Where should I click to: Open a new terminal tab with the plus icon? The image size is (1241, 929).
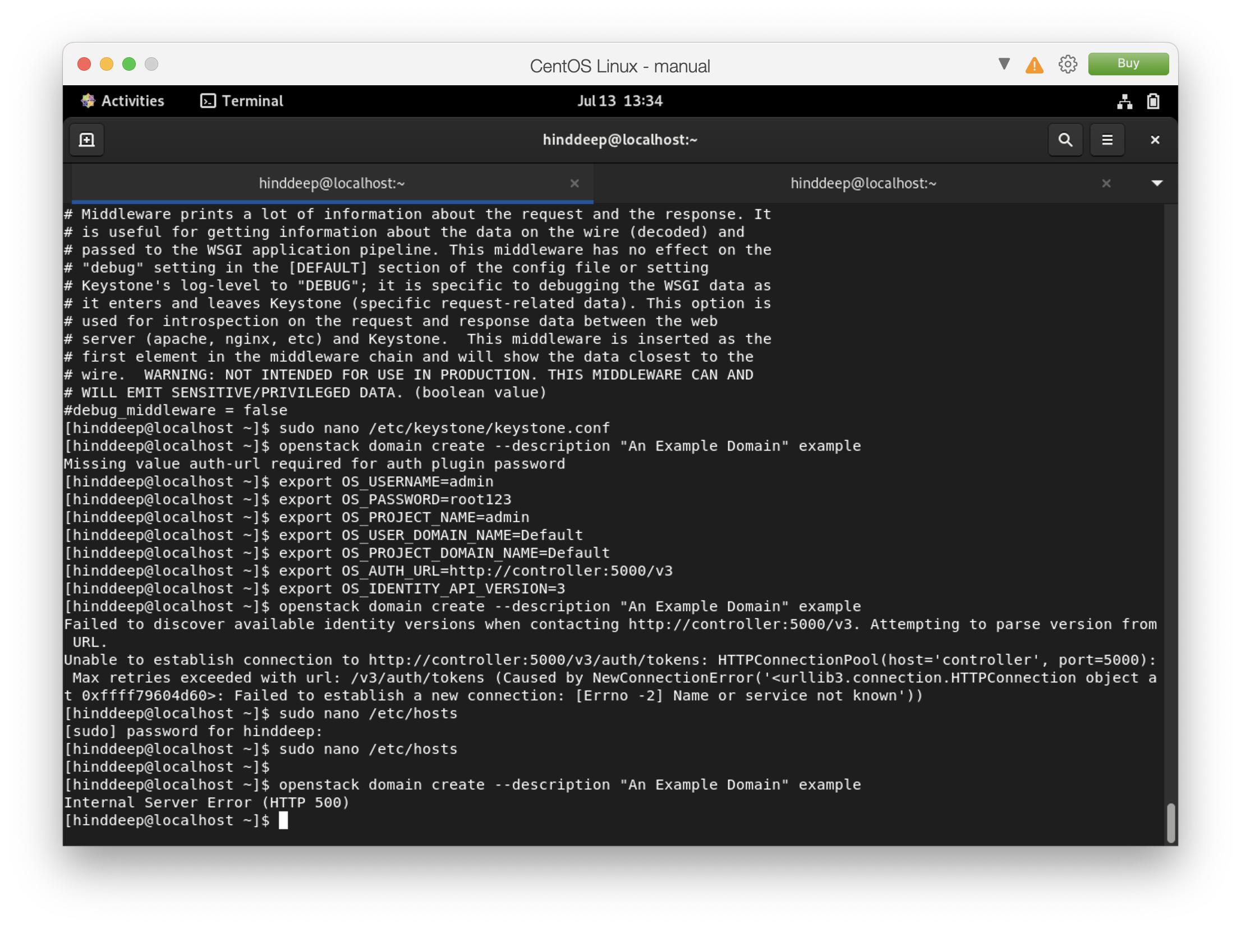coord(86,140)
